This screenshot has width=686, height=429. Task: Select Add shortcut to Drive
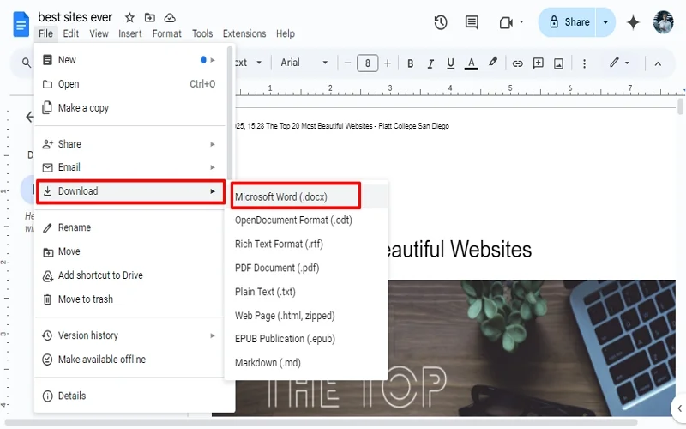pyautogui.click(x=130, y=275)
